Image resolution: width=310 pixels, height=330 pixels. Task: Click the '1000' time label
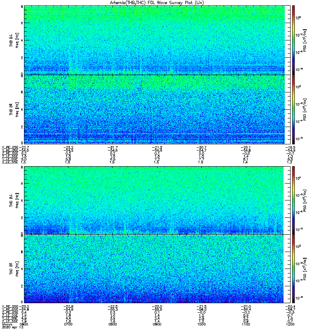pyautogui.click(x=201, y=324)
